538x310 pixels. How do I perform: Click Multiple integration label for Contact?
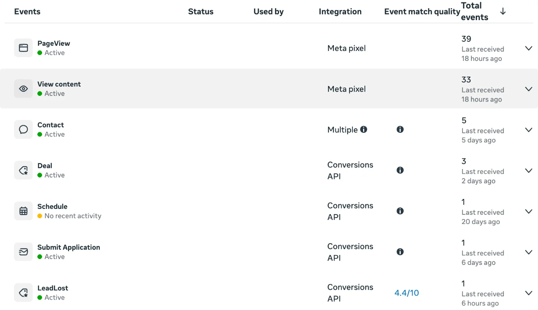342,130
